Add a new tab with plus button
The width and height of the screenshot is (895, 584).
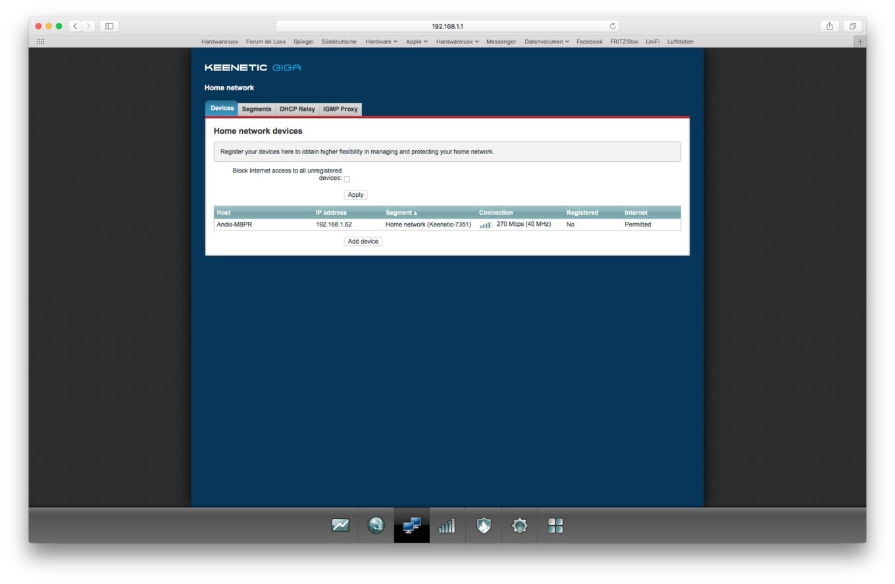point(859,41)
